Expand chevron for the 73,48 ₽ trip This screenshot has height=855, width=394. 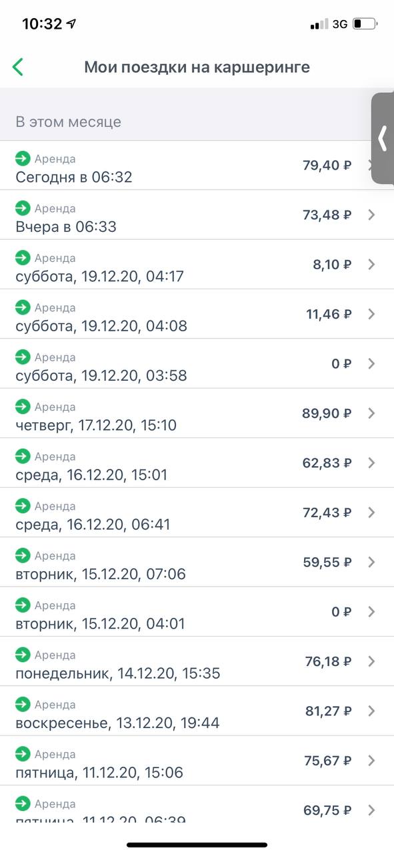point(372,214)
